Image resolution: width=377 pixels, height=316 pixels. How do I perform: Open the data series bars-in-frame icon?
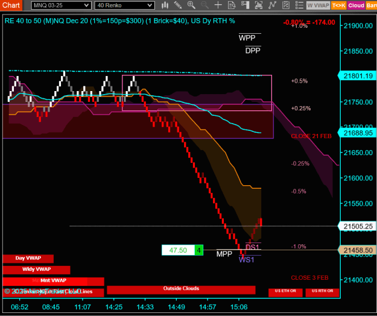point(258,5)
